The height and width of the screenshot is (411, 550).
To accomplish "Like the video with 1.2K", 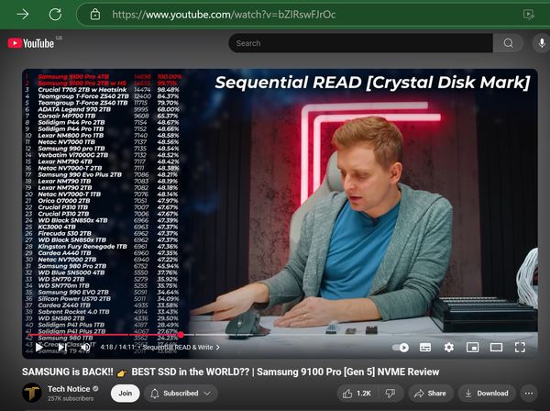I will pos(358,393).
